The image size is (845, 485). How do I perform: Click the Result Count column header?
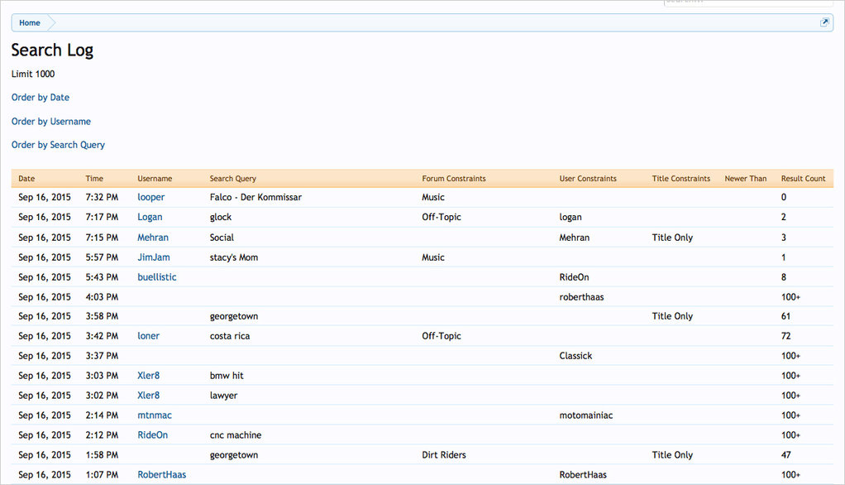pos(803,179)
